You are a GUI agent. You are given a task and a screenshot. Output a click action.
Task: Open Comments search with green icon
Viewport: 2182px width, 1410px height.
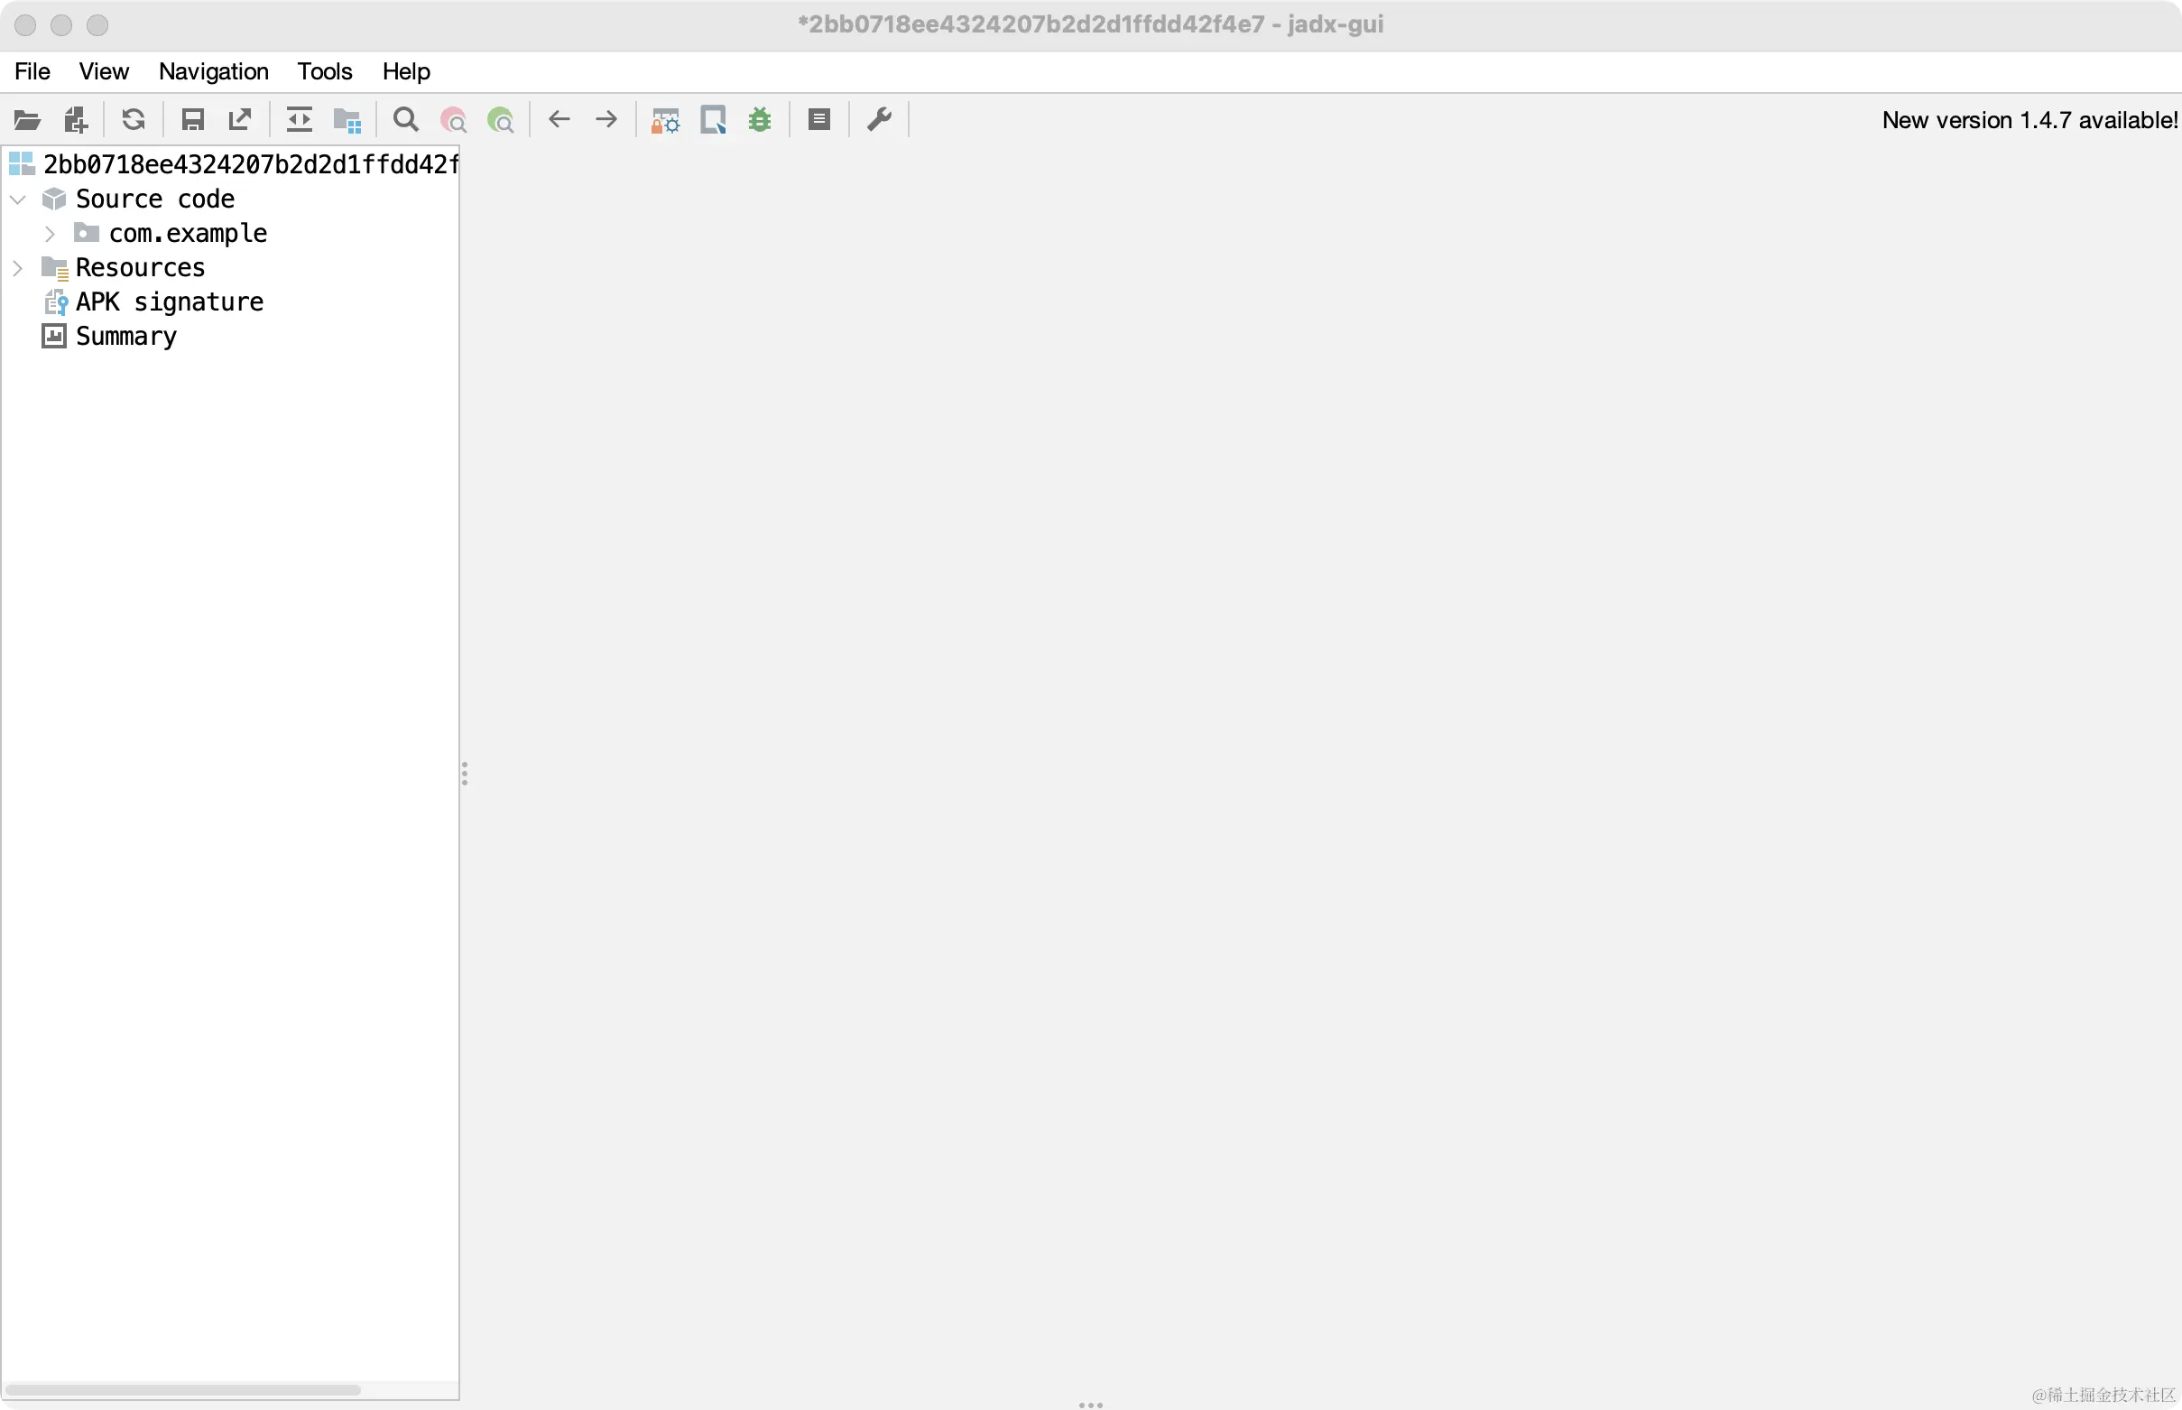click(501, 120)
